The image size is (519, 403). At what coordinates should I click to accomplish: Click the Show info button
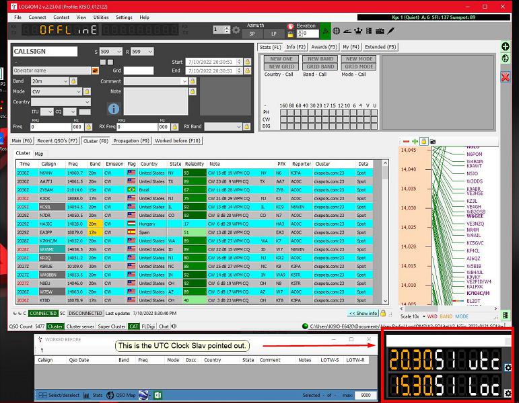(363, 313)
